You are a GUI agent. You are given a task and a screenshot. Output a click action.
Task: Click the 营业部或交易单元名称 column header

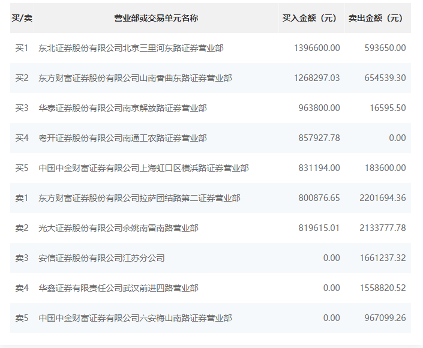click(156, 18)
